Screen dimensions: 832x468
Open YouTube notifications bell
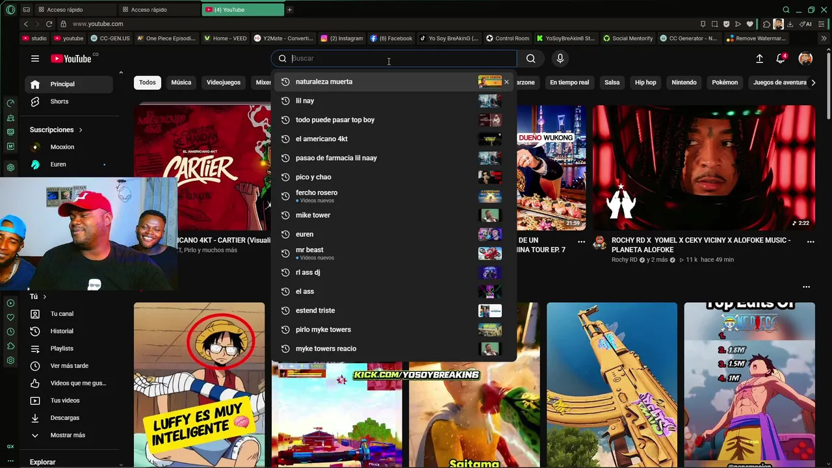pyautogui.click(x=781, y=58)
